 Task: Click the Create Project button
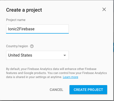pyautogui.click(x=88, y=90)
